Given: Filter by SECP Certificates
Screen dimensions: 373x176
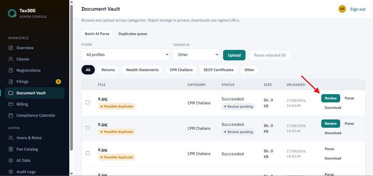Looking at the screenshot, I should pyautogui.click(x=218, y=70).
